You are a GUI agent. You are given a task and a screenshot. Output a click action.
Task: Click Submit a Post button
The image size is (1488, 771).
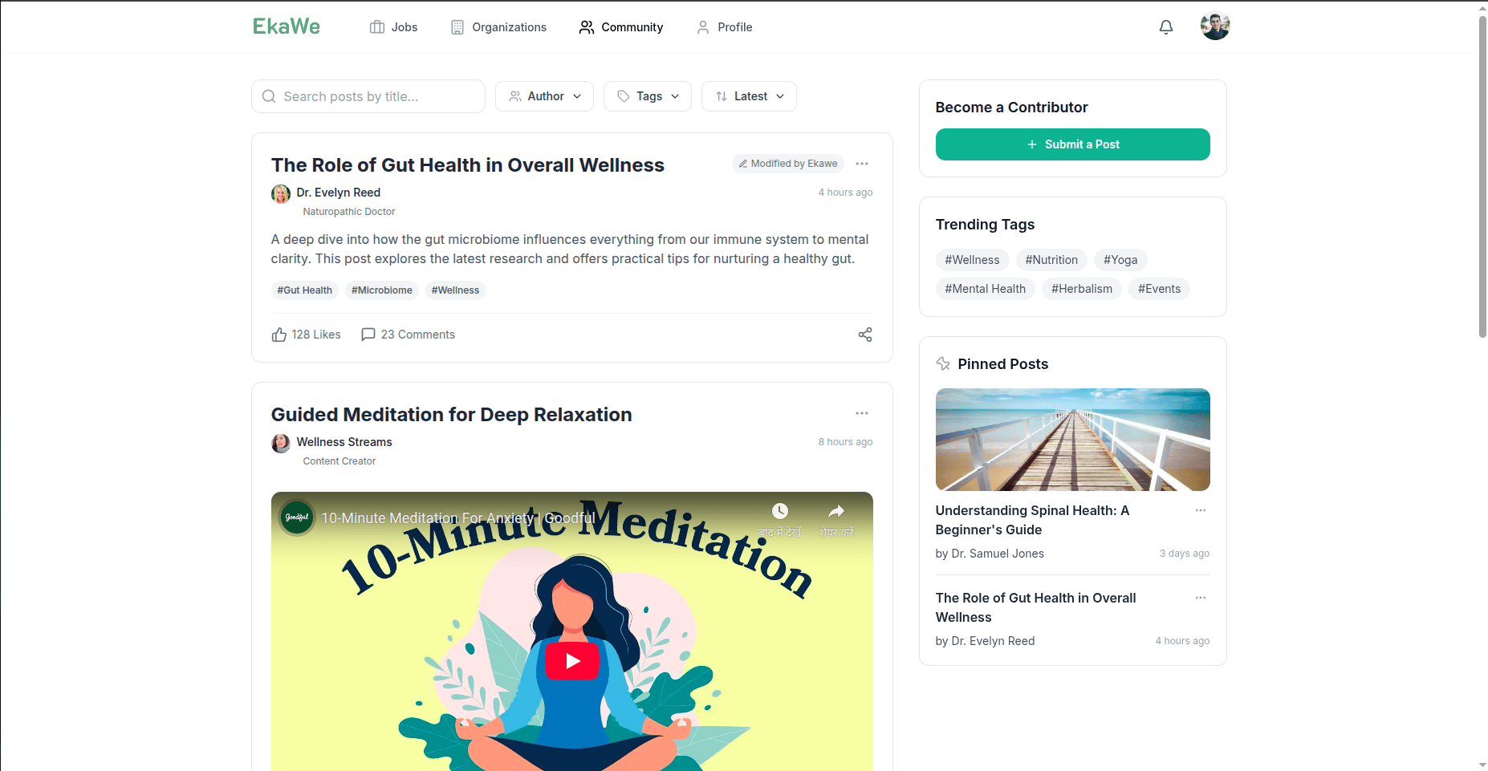1072,144
